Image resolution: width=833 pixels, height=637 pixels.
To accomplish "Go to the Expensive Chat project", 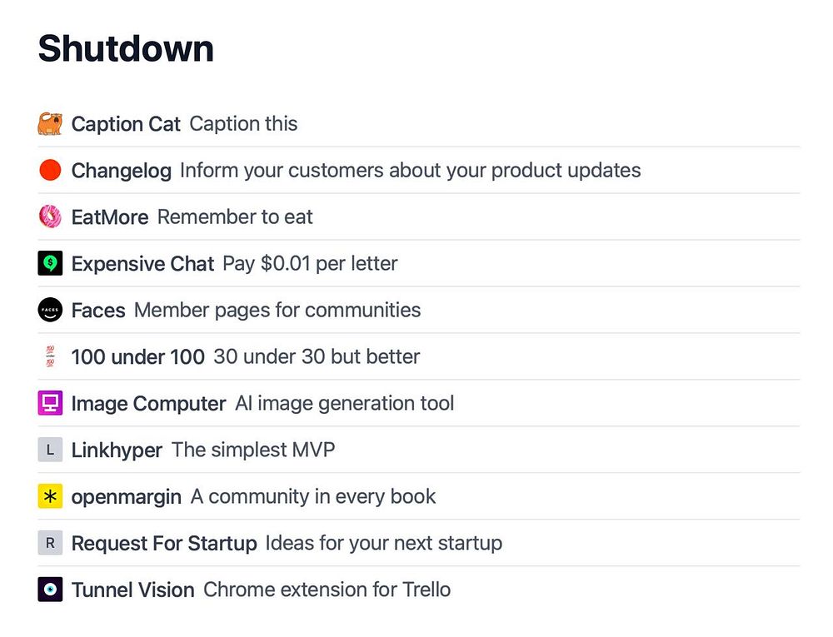I will 142,264.
